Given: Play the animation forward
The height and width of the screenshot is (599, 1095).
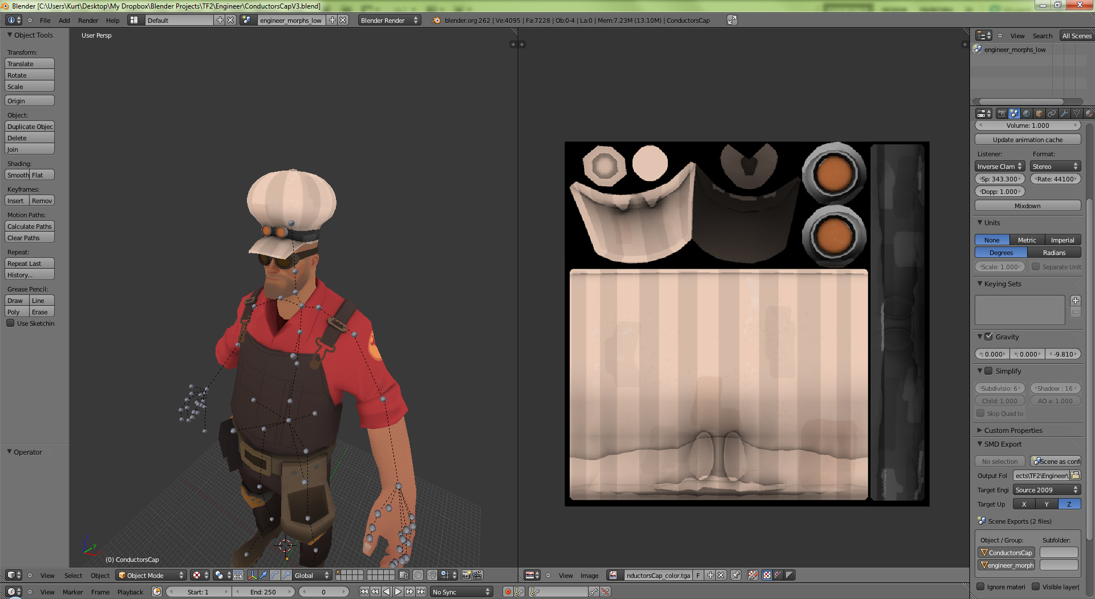Looking at the screenshot, I should pyautogui.click(x=398, y=592).
